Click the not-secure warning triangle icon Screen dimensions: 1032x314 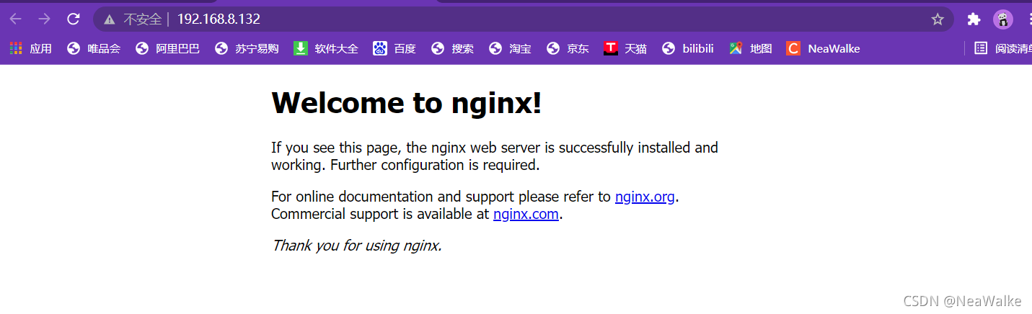(109, 19)
